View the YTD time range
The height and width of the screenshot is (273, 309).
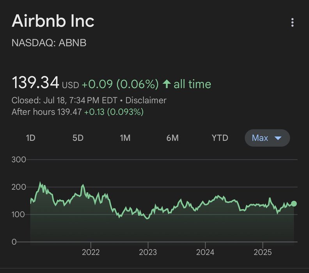220,138
